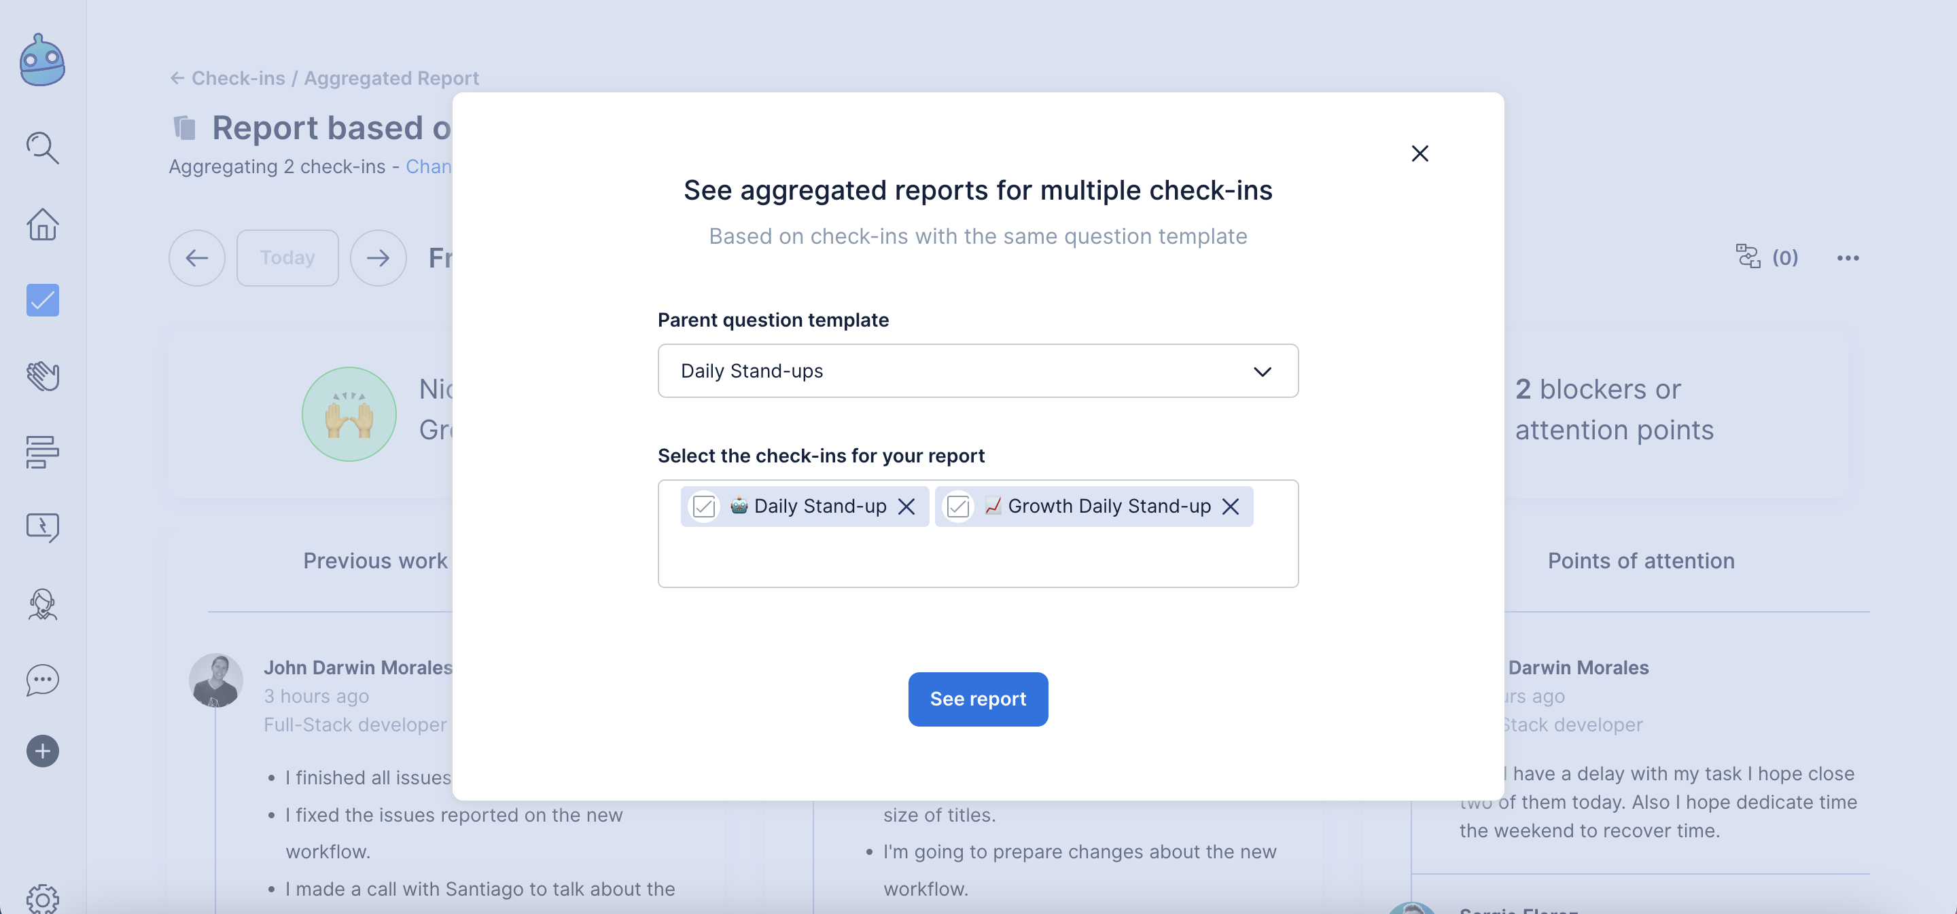
Task: Open the support agent headset icon
Action: 43,604
